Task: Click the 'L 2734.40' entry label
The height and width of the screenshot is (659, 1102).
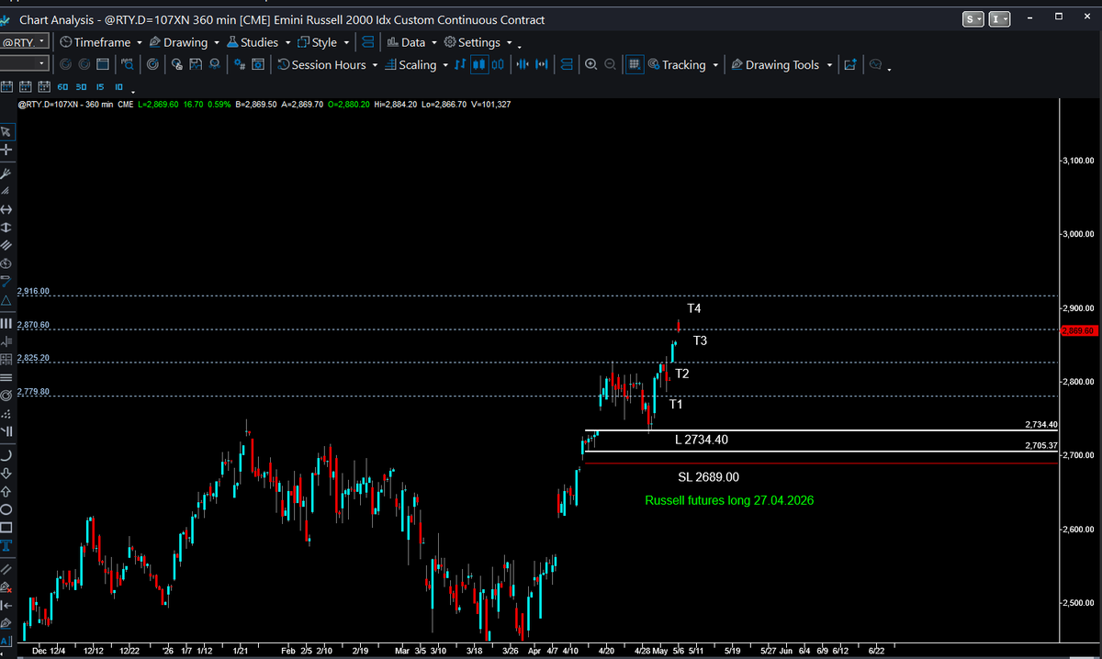Action: pos(702,440)
